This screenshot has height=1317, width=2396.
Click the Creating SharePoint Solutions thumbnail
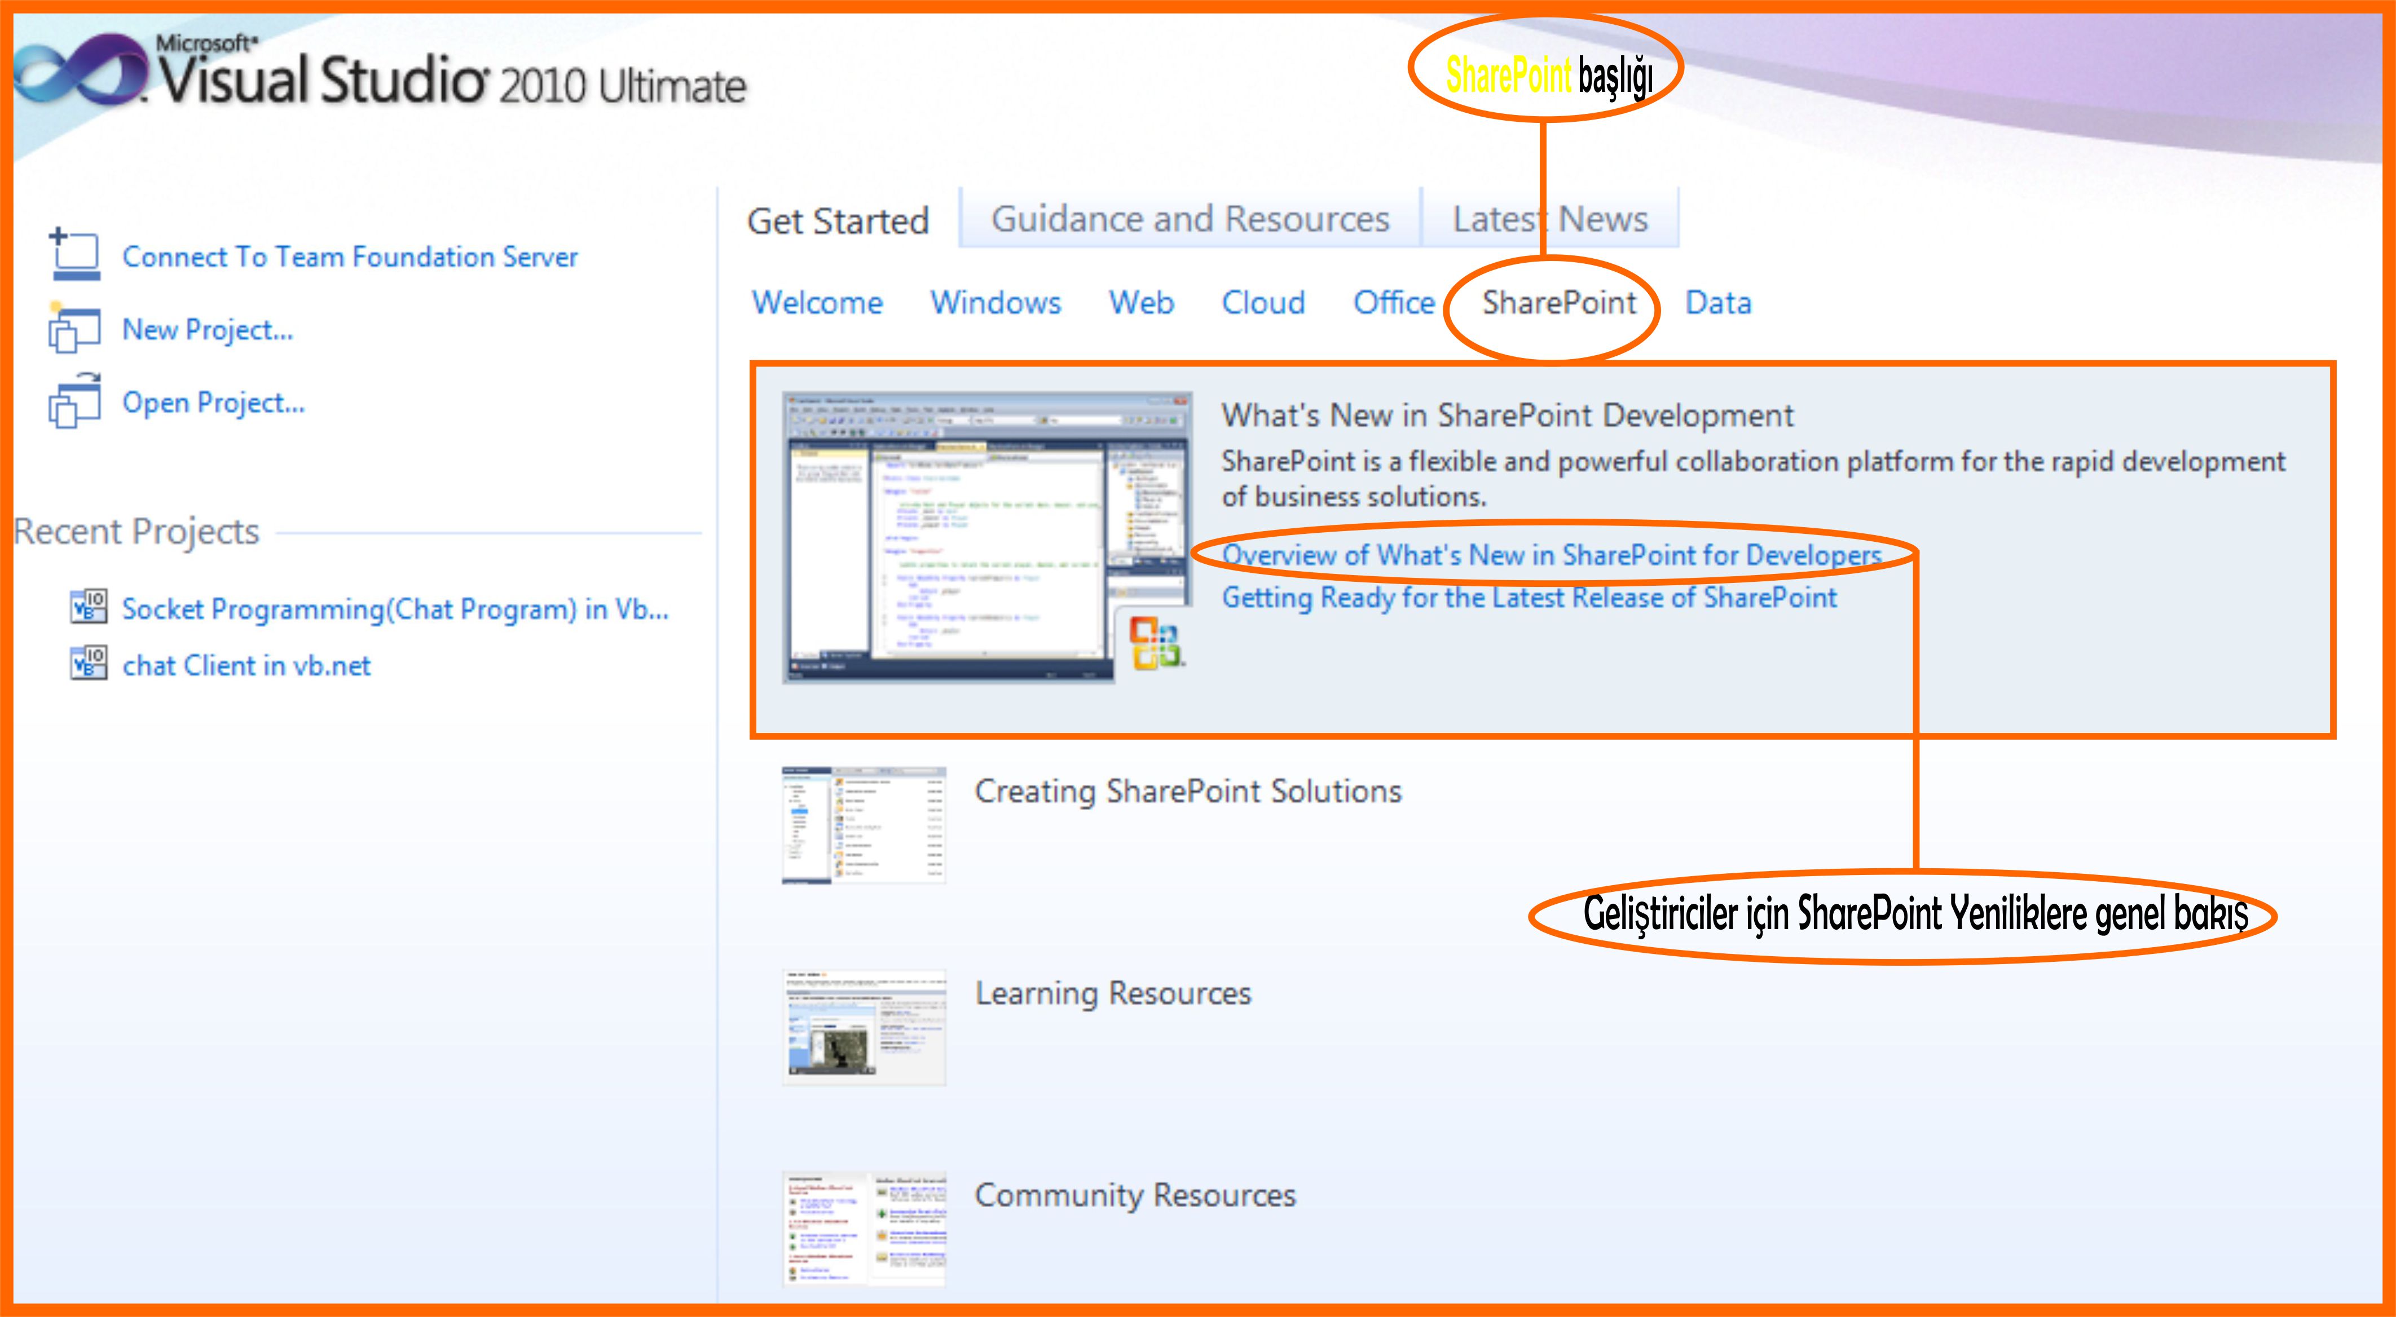(864, 824)
